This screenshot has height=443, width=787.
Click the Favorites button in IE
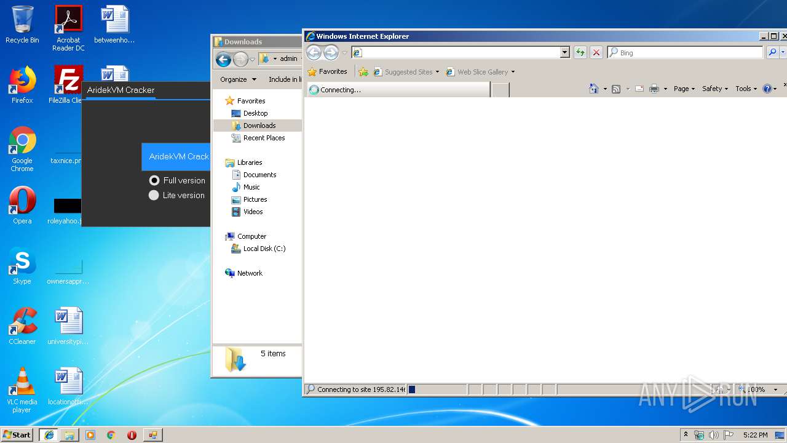[x=328, y=72]
